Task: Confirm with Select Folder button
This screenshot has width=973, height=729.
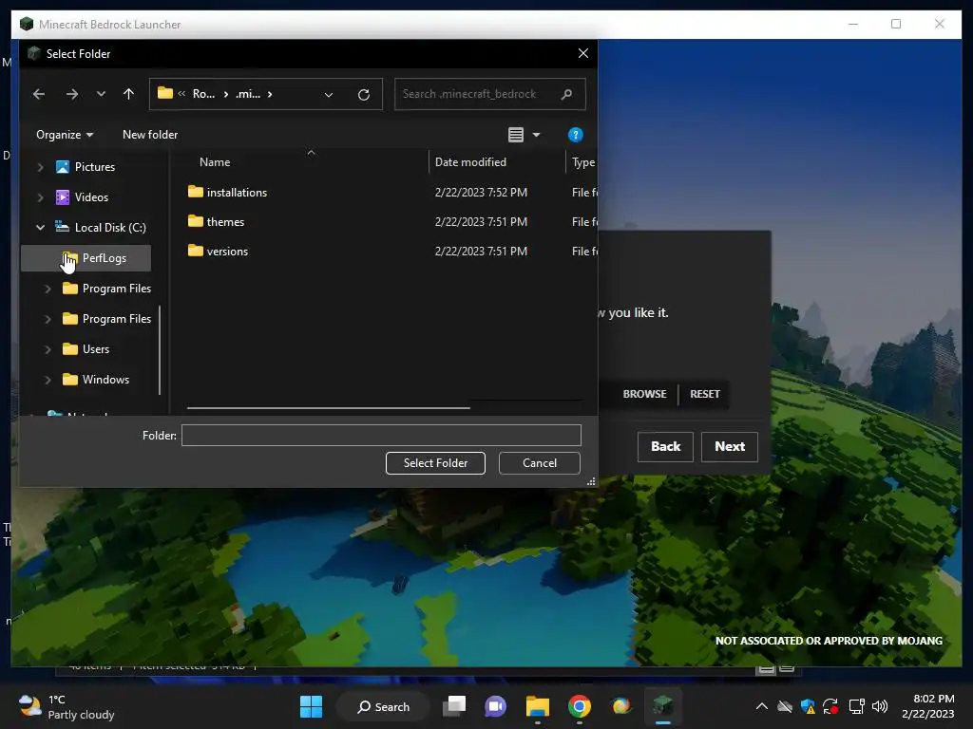Action: pyautogui.click(x=435, y=463)
